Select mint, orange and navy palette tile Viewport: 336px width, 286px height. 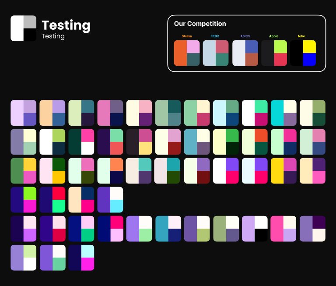coord(110,171)
